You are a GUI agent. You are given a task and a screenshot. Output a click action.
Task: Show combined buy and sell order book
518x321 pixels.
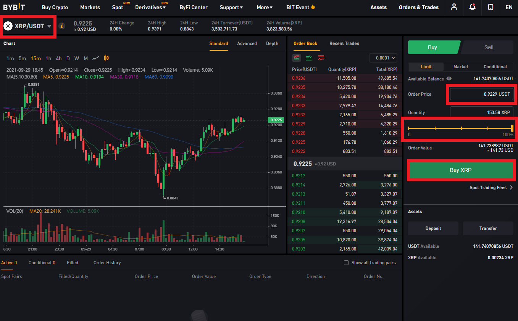coord(297,58)
